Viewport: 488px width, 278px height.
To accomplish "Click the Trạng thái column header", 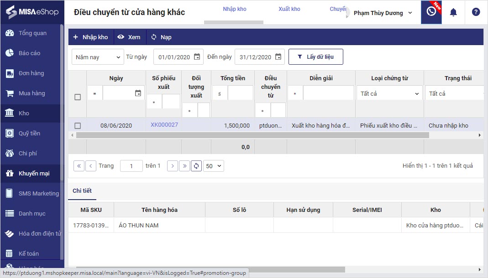I will tap(458, 78).
